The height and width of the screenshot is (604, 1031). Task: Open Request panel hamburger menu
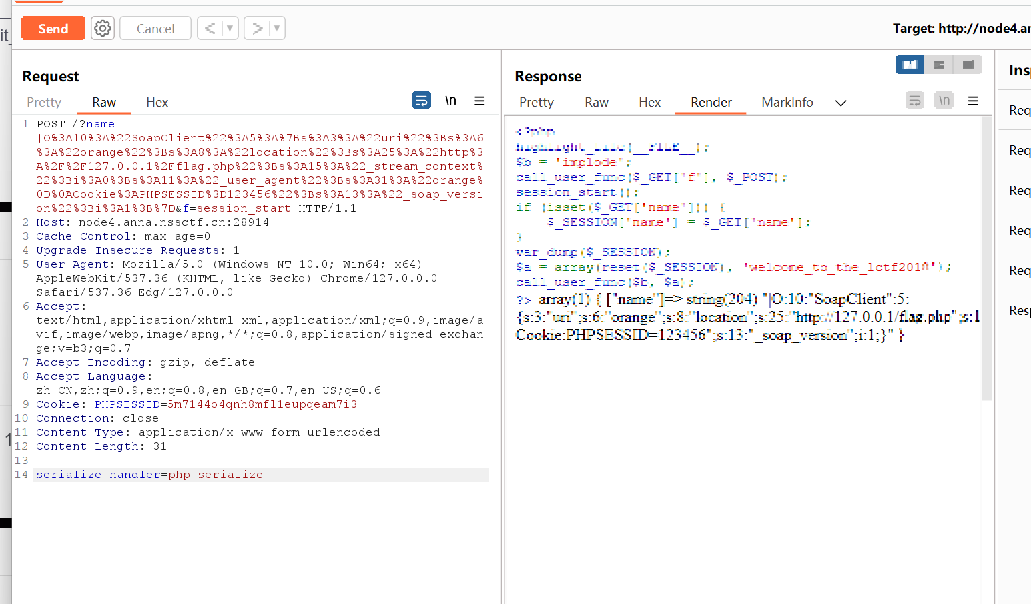tap(480, 101)
